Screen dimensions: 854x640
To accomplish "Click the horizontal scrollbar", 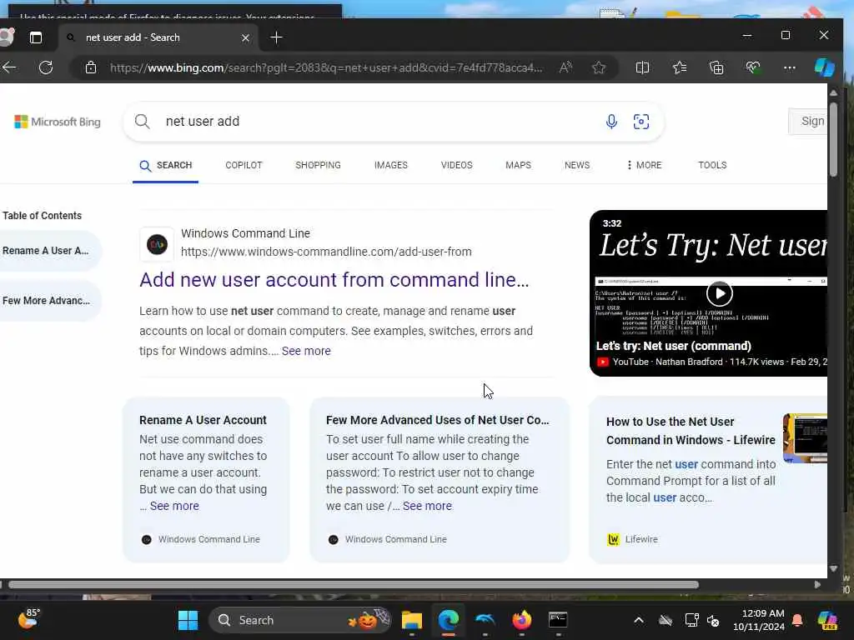I will pyautogui.click(x=353, y=585).
